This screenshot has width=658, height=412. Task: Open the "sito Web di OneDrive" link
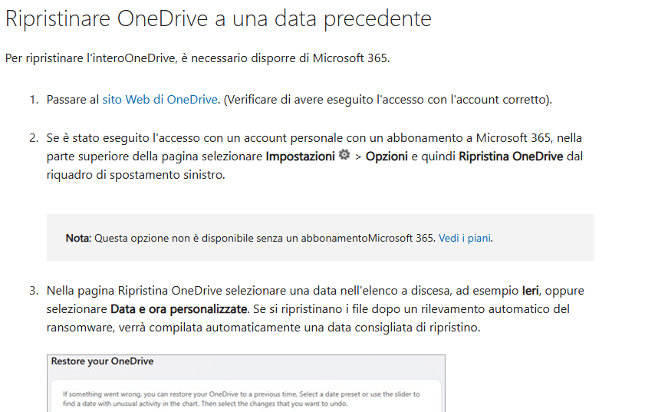pos(160,100)
